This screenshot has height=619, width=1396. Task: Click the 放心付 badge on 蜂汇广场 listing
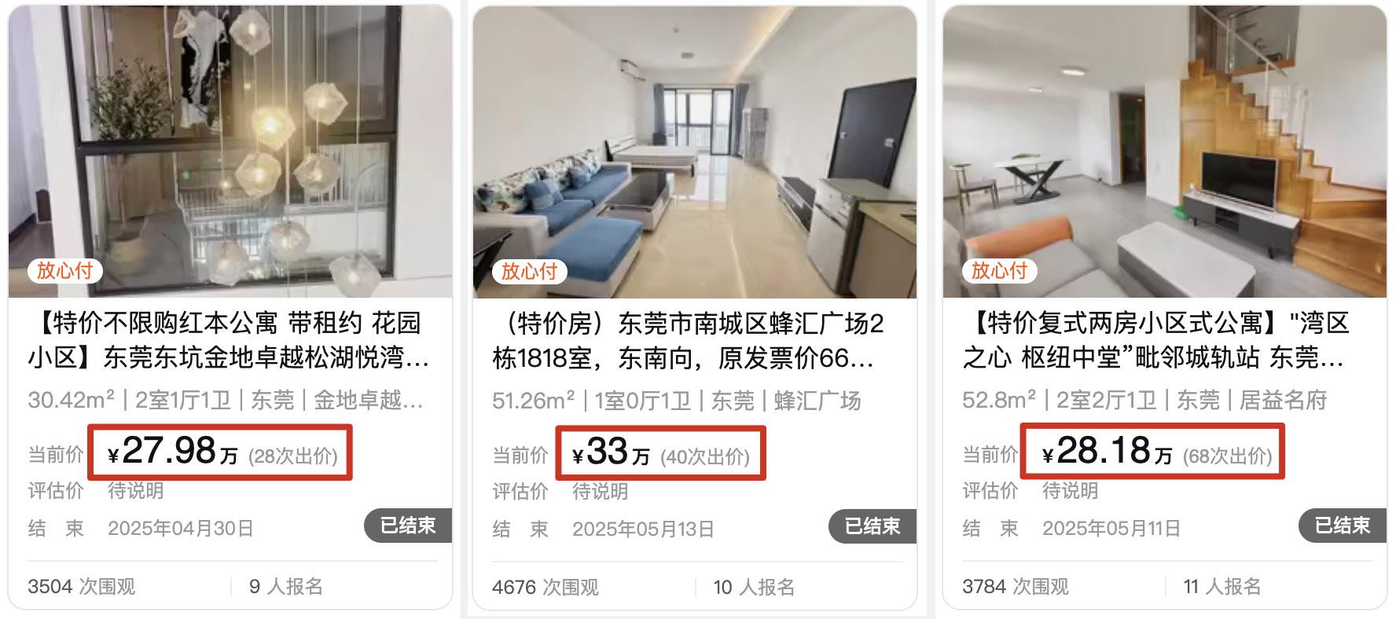tap(530, 272)
